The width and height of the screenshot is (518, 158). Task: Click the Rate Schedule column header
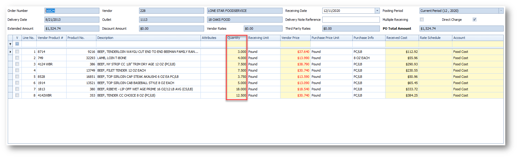tap(435, 38)
